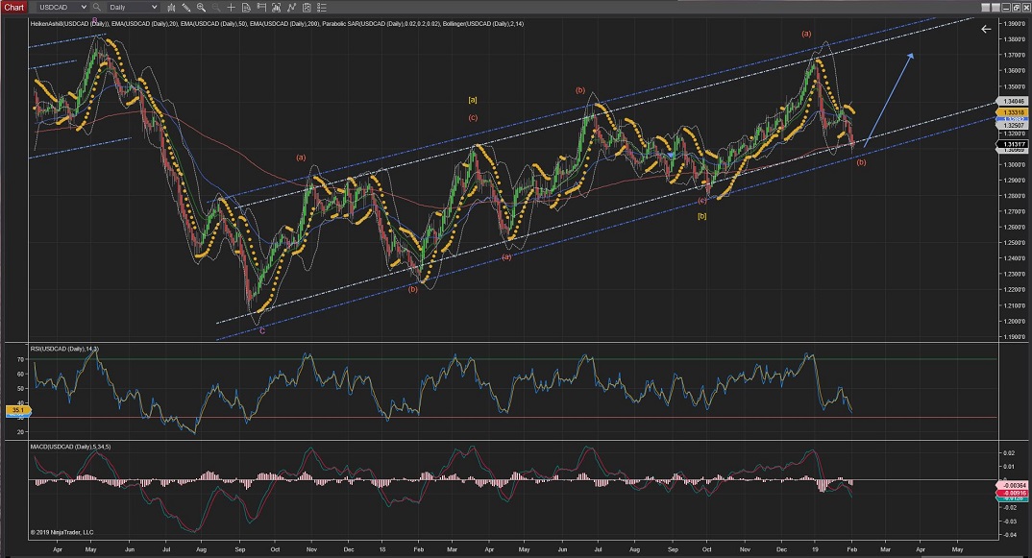The image size is (1032, 558).
Task: Click the orange 1.33318 price marker
Action: pyautogui.click(x=1014, y=112)
